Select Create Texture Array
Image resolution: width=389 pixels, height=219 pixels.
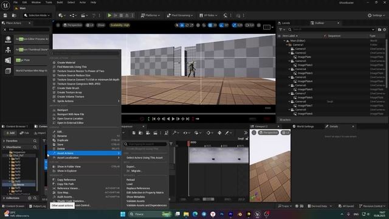[69, 92]
